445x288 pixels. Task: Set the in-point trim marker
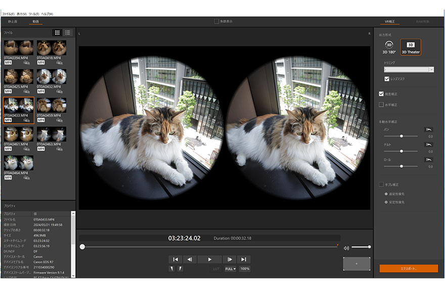[x=171, y=268]
